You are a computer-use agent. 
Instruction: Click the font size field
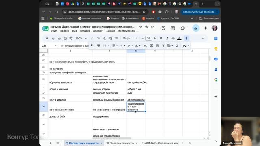149,38
